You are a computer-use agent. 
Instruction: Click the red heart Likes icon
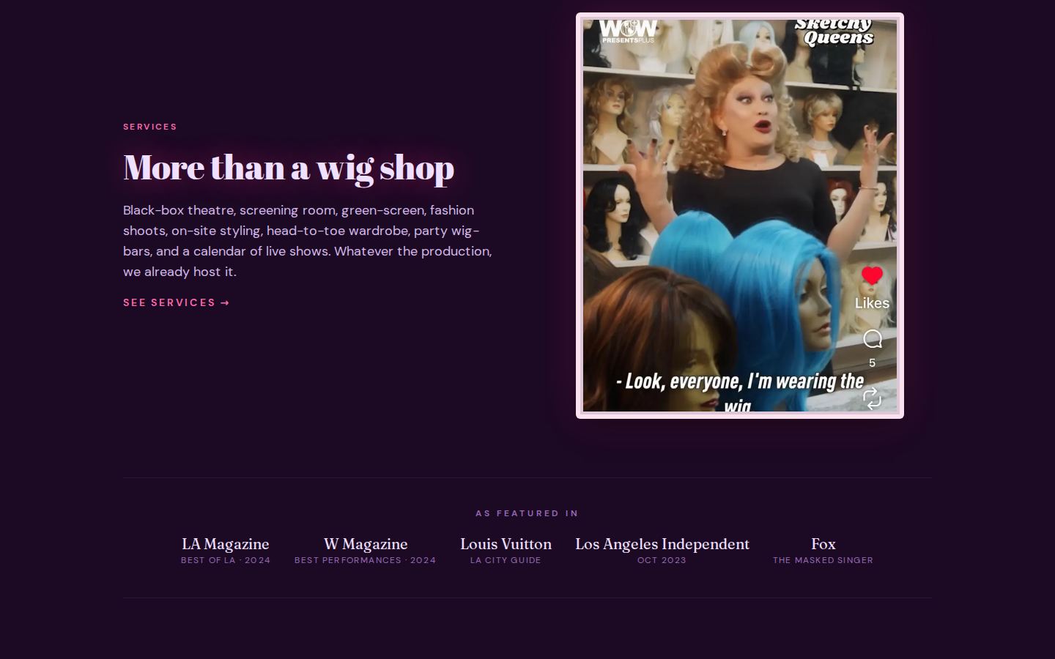tap(872, 275)
